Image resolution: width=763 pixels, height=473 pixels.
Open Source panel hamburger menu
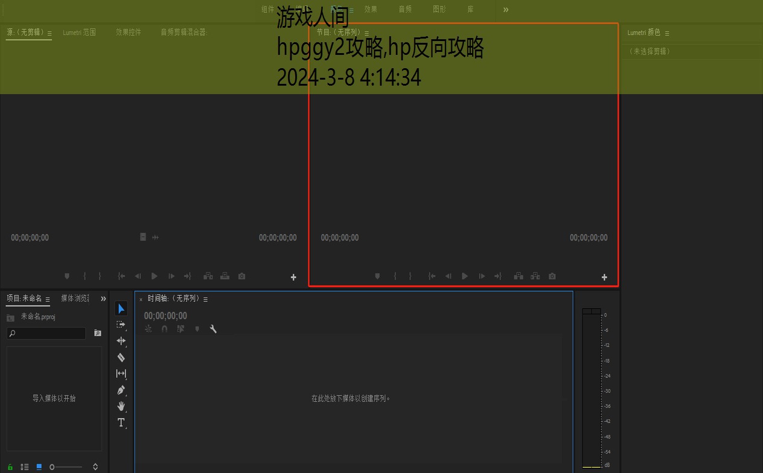tap(49, 33)
